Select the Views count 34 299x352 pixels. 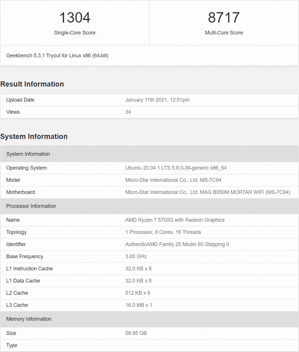click(128, 112)
